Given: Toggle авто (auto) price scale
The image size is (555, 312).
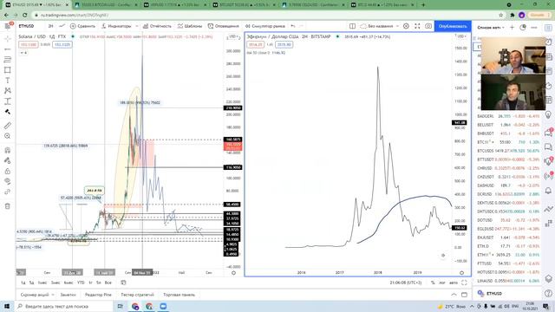Looking at the screenshot, I should [454, 283].
